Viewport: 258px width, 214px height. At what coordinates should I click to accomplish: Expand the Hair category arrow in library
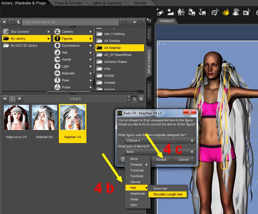point(91,52)
